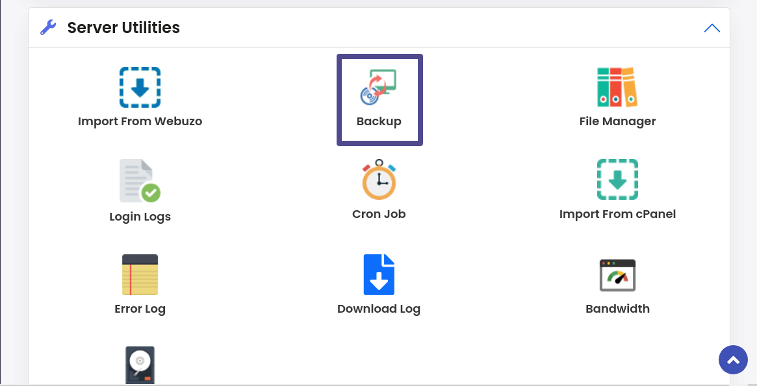Open the Error Log yellow notepad icon
Viewport: 757px width, 386px height.
(140, 274)
